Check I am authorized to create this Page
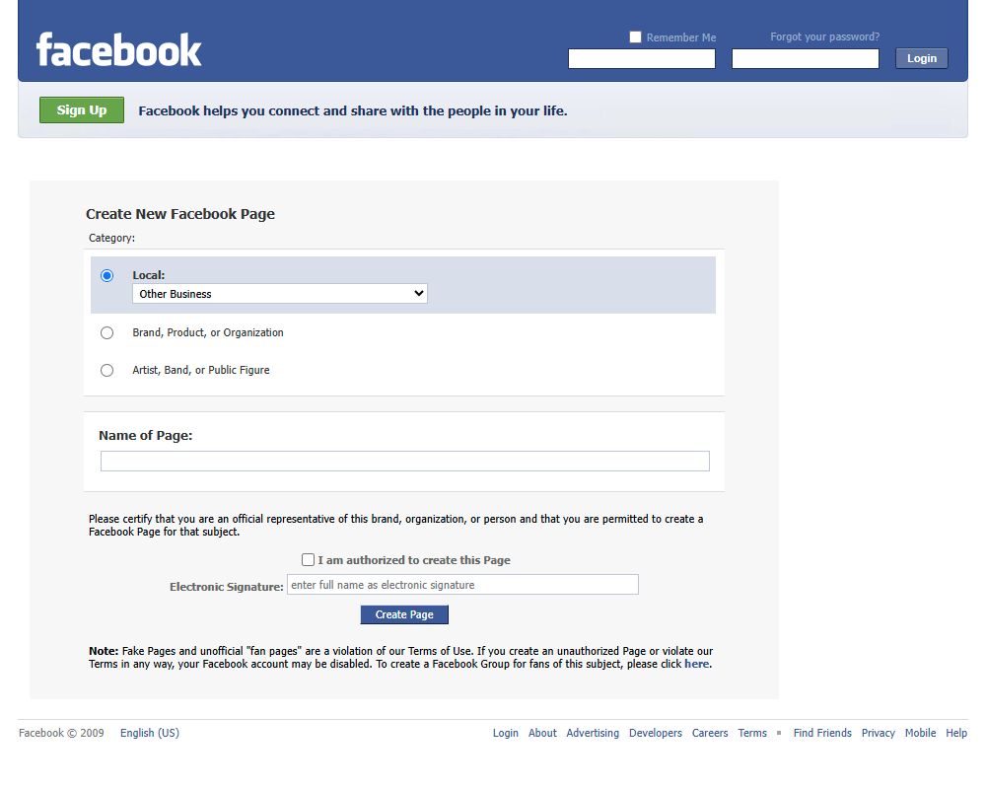This screenshot has width=986, height=789. pos(308,559)
